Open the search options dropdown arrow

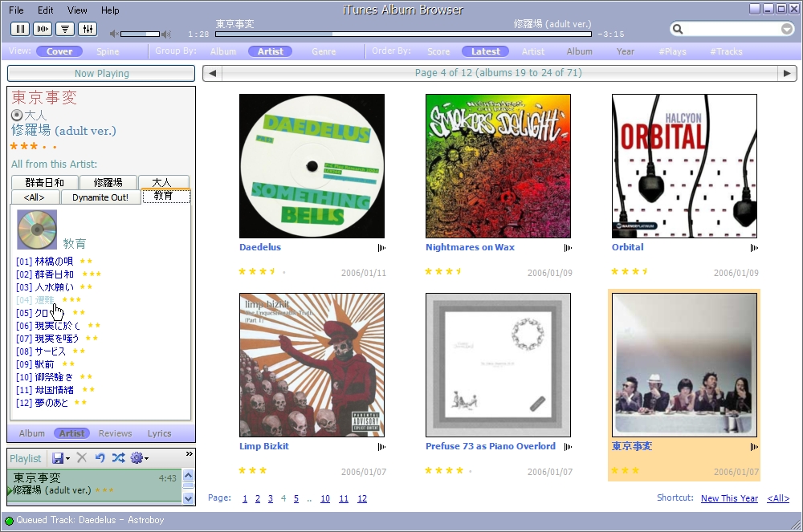(787, 29)
